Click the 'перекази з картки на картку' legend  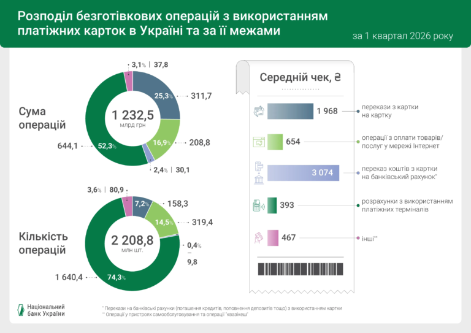coord(390,111)
